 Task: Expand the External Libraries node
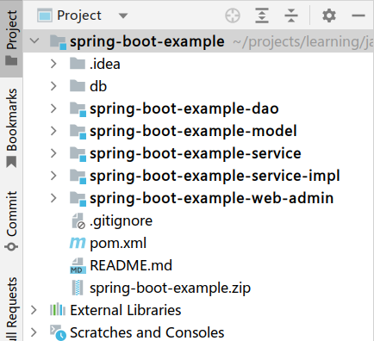coord(34,310)
